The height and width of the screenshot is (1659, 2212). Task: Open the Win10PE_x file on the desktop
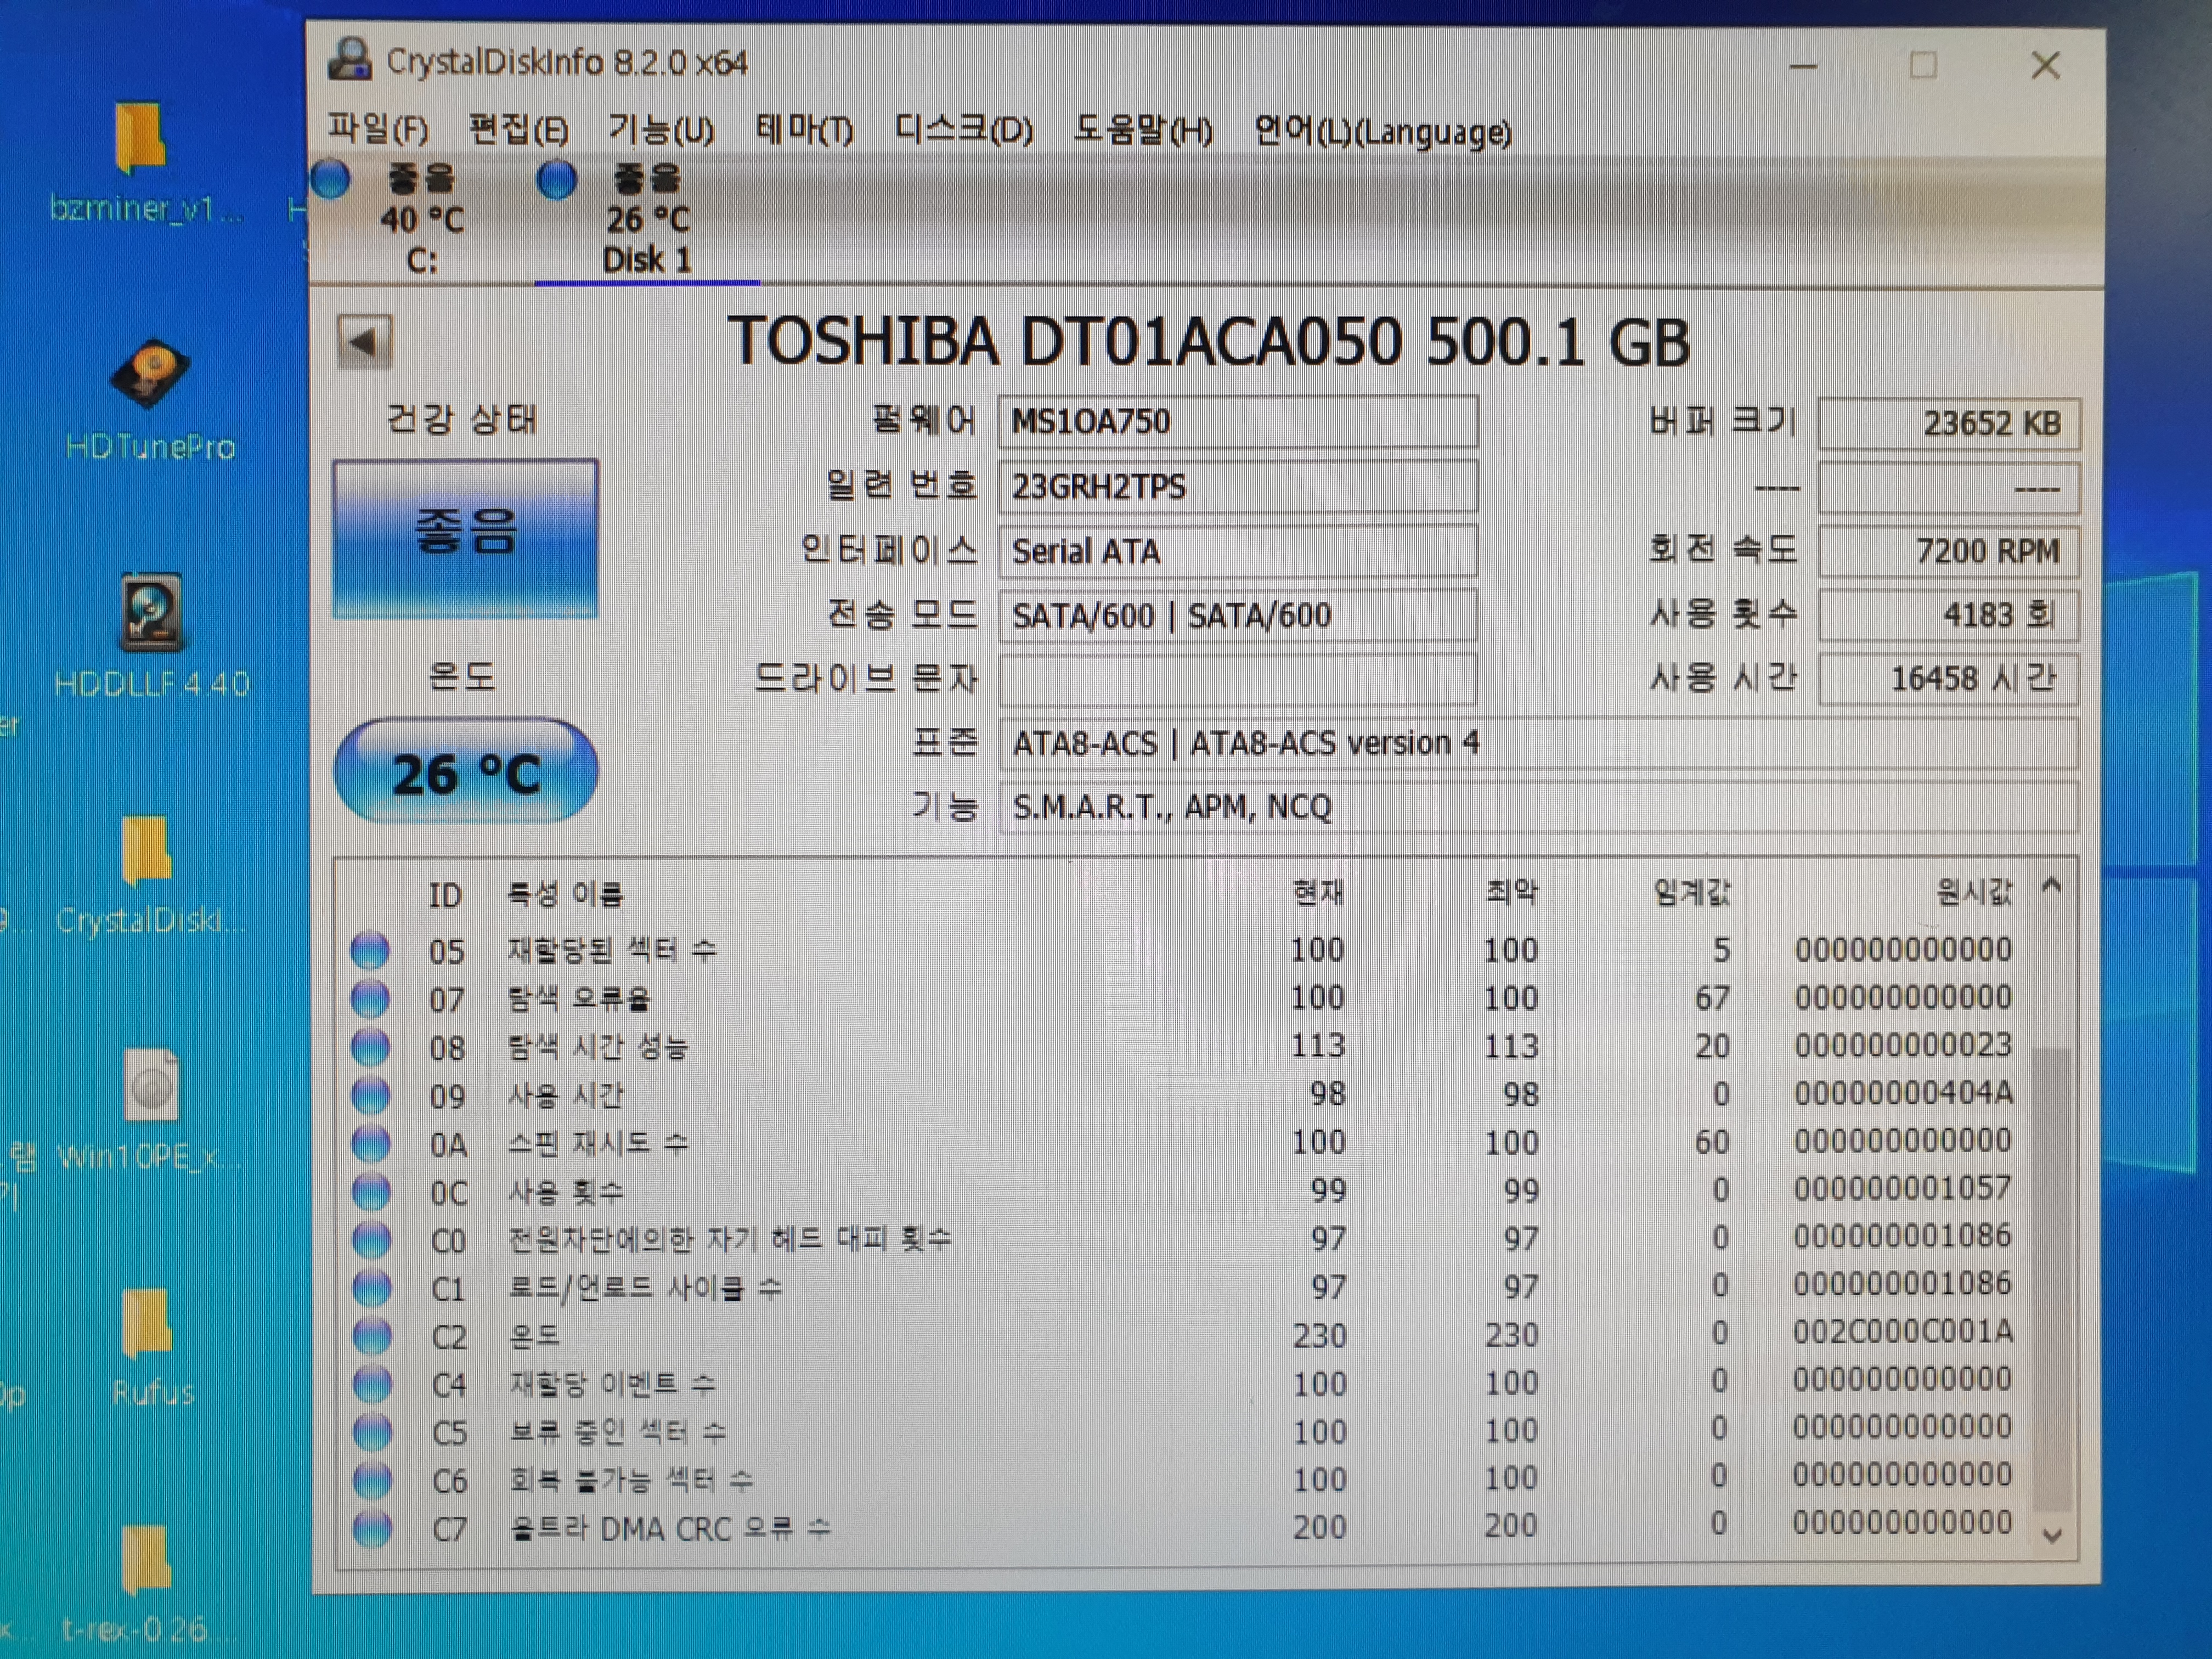point(150,1110)
